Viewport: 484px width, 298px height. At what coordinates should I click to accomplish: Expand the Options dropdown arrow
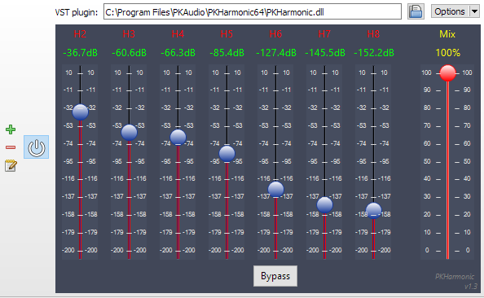474,11
